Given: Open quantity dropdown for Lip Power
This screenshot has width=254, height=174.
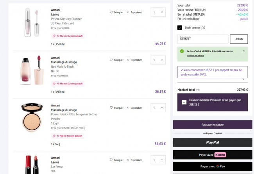Looking at the screenshot, I should 158,160.
